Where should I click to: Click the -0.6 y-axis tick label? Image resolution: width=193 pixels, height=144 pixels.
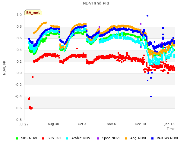pyautogui.click(x=19, y=108)
